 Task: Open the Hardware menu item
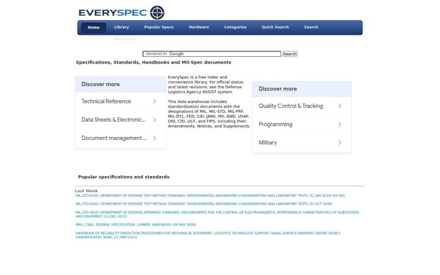(x=199, y=28)
